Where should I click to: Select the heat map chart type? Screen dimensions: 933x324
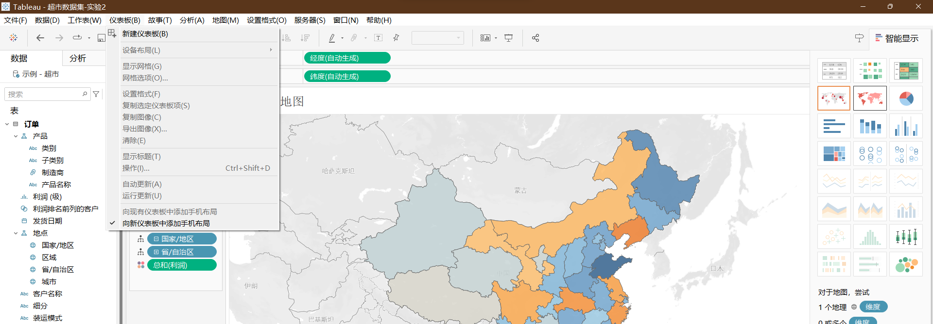870,71
